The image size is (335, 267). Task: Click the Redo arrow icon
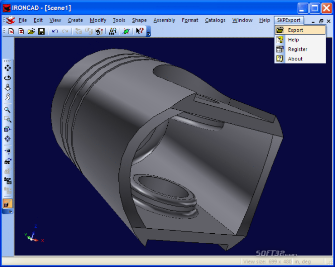tap(65, 31)
